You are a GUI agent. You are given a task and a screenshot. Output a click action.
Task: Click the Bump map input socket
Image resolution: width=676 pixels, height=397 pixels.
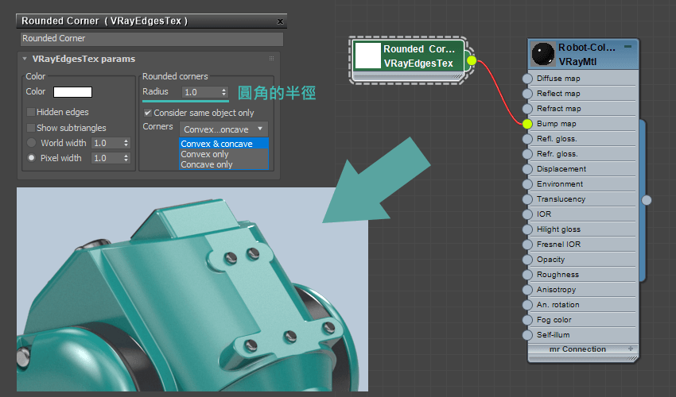point(526,124)
